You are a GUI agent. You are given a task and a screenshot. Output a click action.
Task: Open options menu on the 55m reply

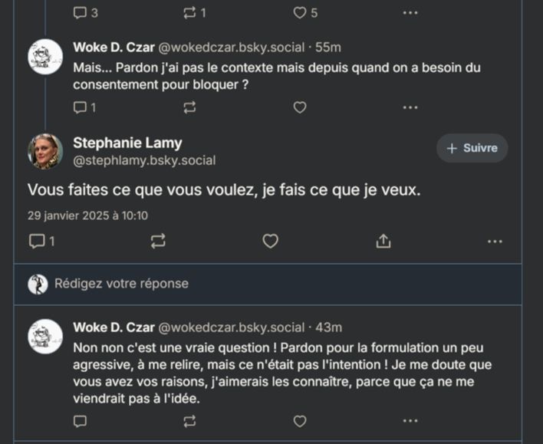410,107
